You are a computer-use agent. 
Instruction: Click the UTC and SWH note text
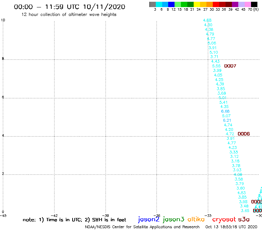click(x=74, y=220)
